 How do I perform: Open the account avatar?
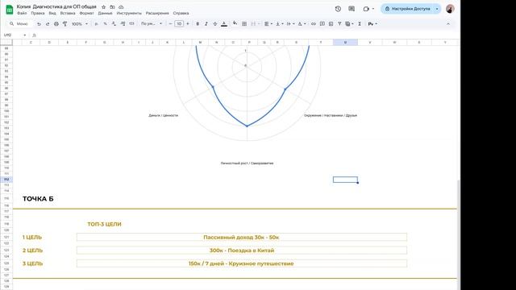coord(450,9)
